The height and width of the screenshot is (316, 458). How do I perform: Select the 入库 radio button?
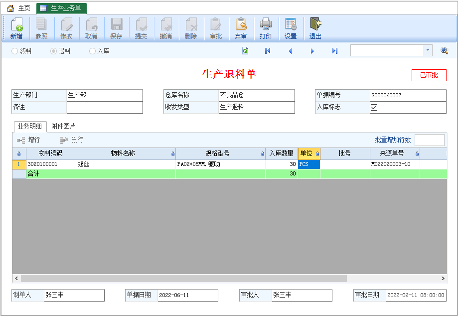point(92,51)
